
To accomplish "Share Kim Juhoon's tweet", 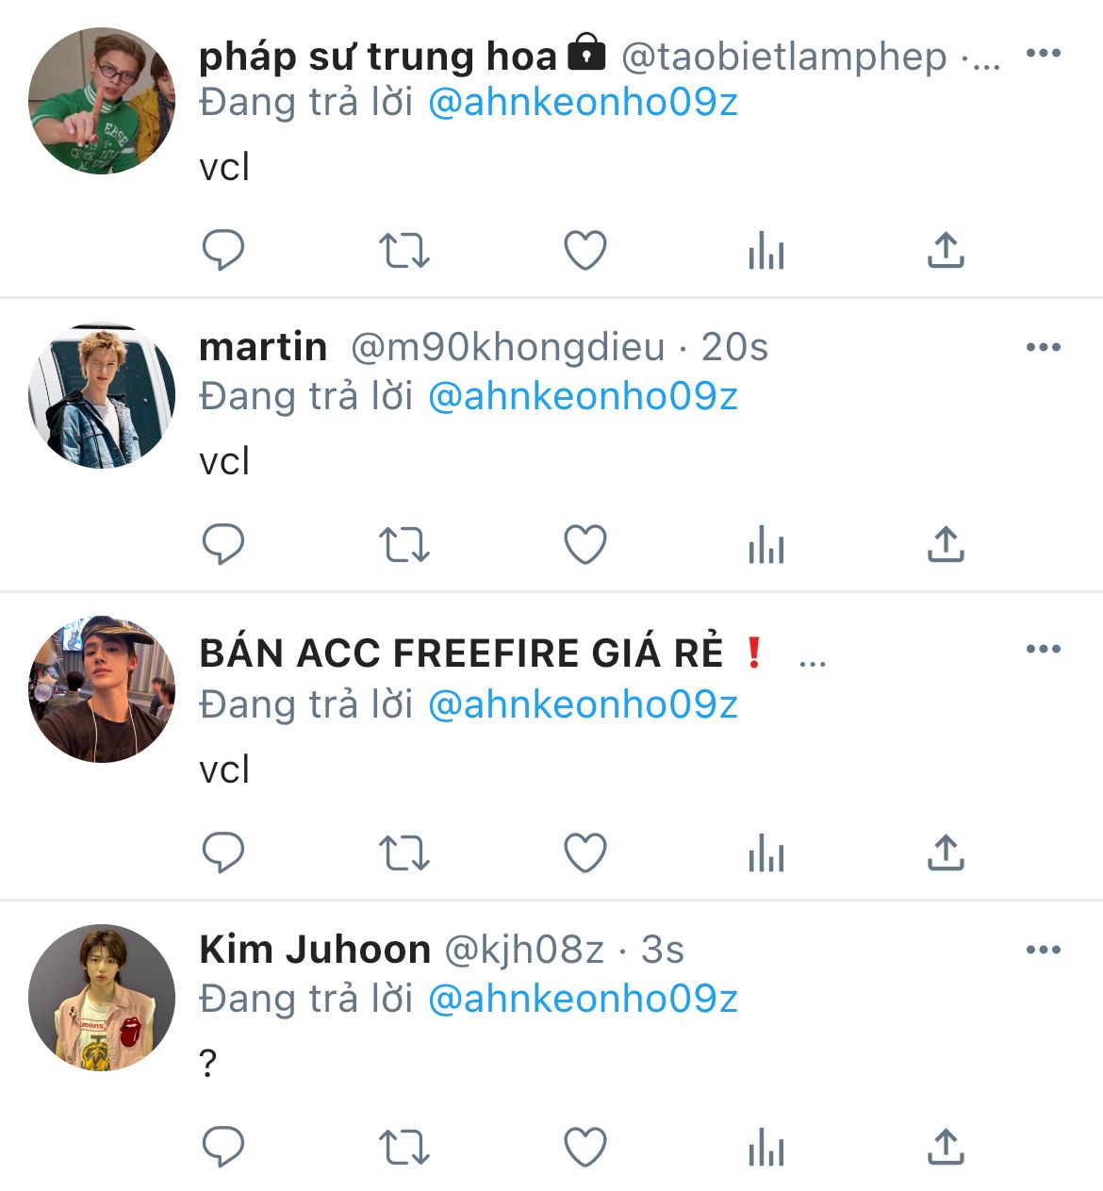I will (x=946, y=1148).
